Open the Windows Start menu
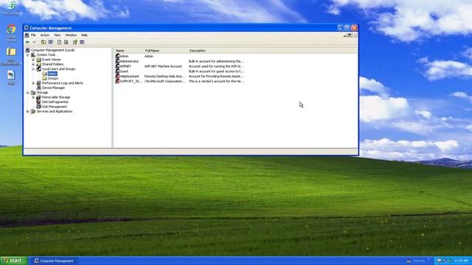Image resolution: width=472 pixels, height=265 pixels. [x=14, y=261]
